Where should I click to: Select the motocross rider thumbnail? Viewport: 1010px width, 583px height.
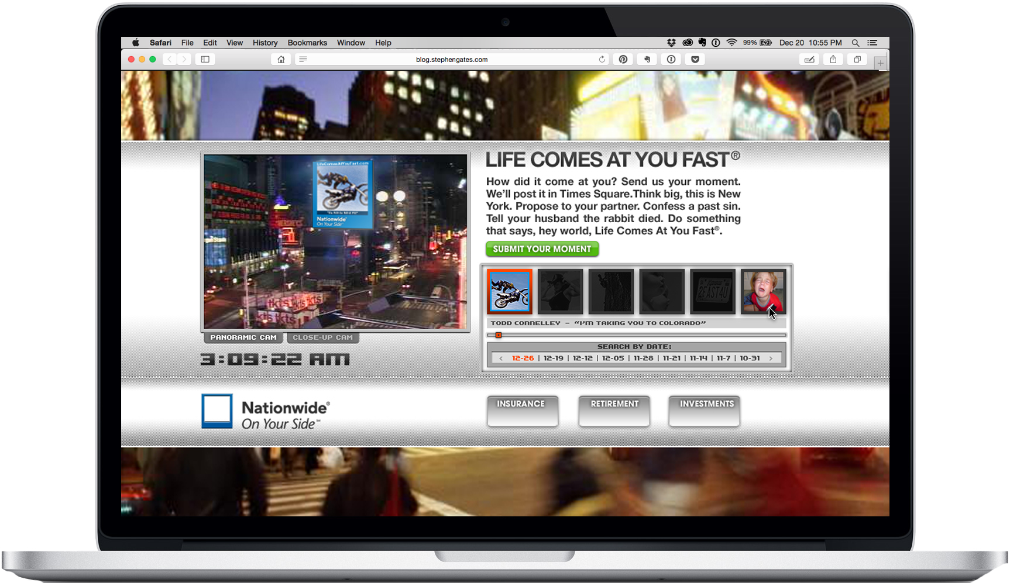pos(510,291)
